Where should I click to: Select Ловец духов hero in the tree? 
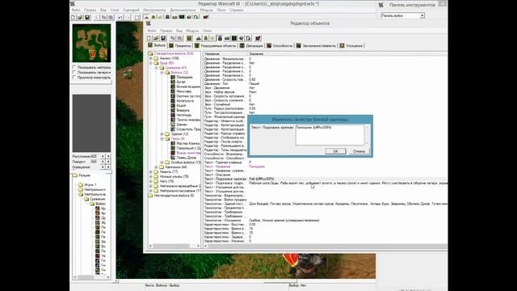click(x=187, y=158)
